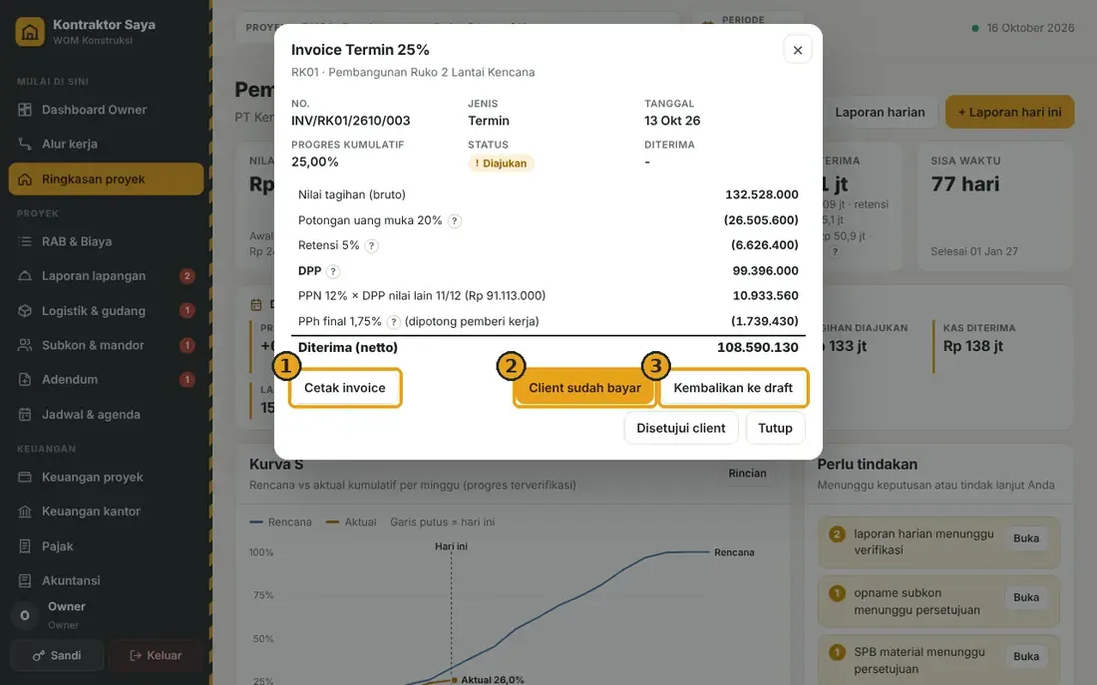The width and height of the screenshot is (1097, 685).
Task: Click Buka for SPB material menunggu persetujuan
Action: pos(1025,656)
